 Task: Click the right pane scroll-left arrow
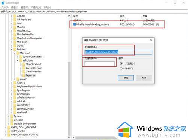74,138
